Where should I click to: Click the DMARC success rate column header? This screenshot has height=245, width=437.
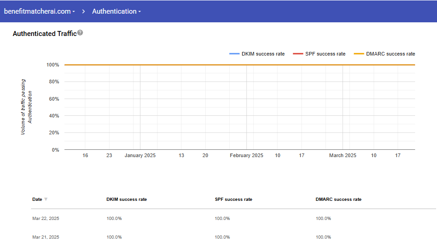coord(338,199)
